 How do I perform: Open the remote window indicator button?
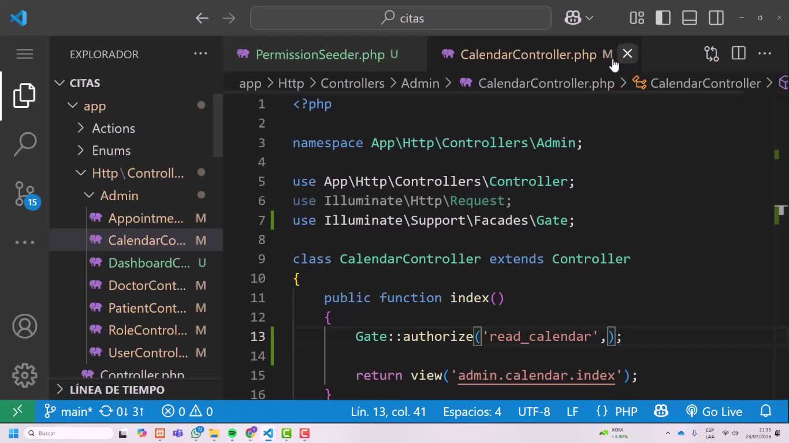[x=17, y=411]
